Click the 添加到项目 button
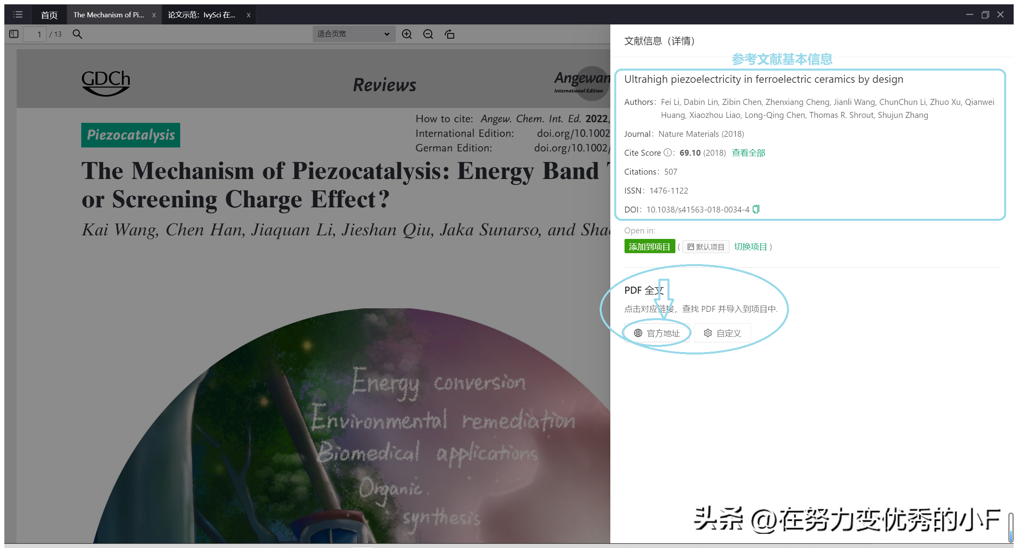 [x=650, y=247]
